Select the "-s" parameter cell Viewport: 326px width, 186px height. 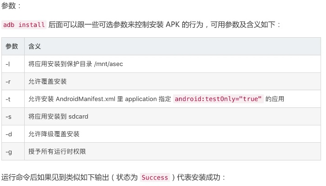coord(8,116)
